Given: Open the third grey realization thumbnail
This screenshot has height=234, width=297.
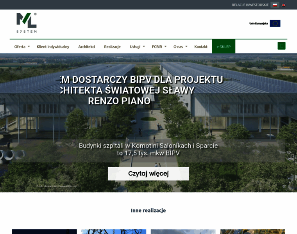Looking at the screenshot, I should point(183,232).
